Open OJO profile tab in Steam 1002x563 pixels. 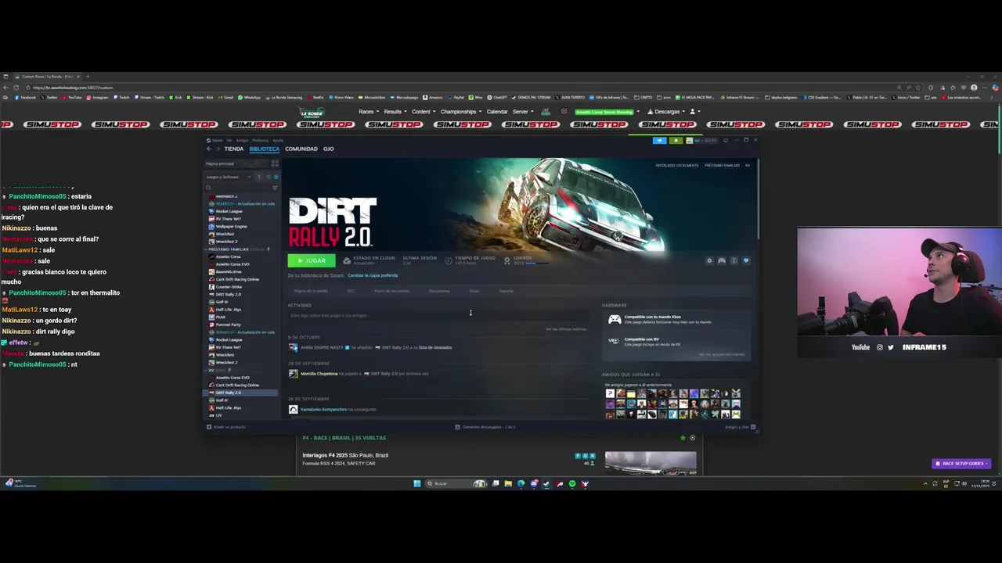pyautogui.click(x=329, y=149)
